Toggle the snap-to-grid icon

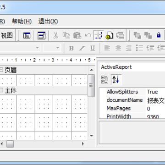99,35
